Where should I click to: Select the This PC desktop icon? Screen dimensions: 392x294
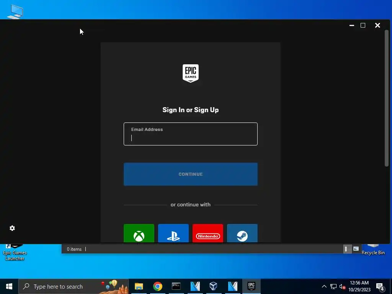click(15, 11)
